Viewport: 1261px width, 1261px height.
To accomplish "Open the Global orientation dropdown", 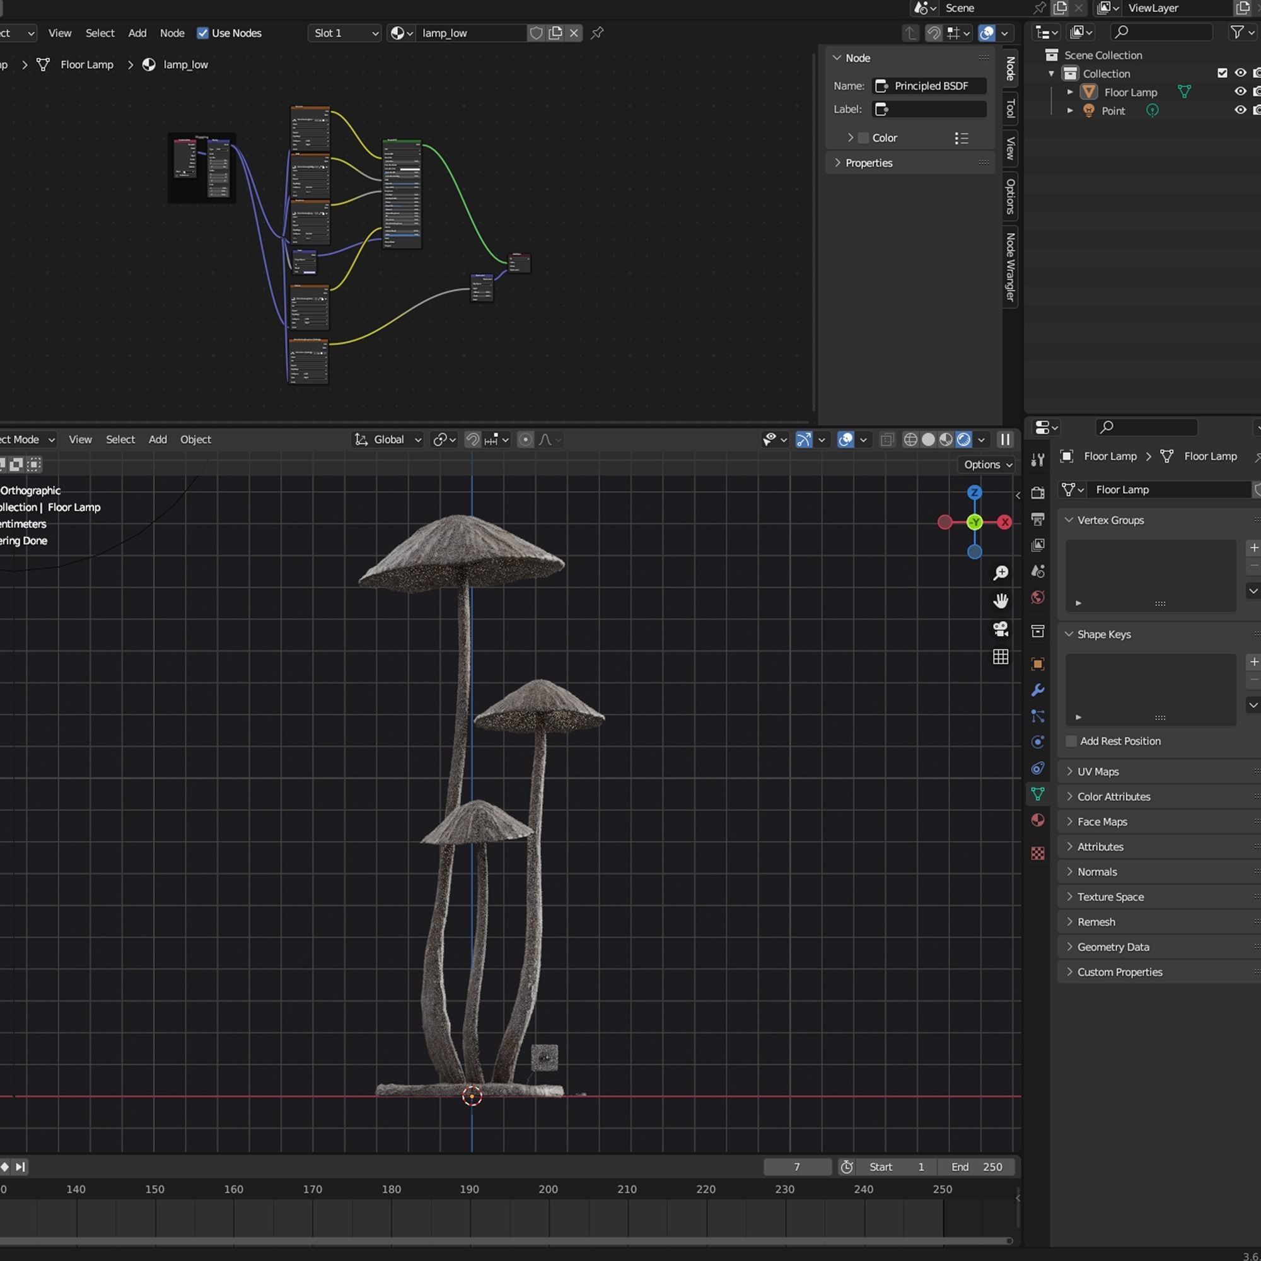I will pos(388,439).
